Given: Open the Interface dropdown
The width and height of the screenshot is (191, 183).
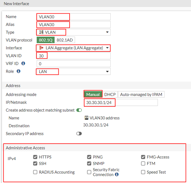Looking at the screenshot, I should click(74, 48).
